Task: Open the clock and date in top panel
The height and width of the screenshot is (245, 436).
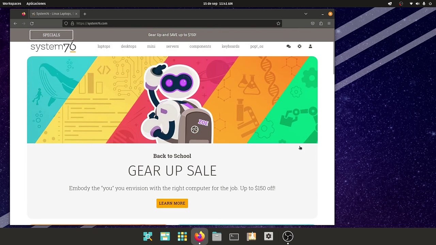Action: [x=218, y=3]
